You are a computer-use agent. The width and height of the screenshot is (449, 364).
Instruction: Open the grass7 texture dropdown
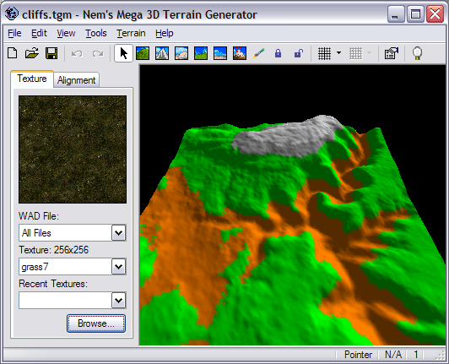[118, 267]
